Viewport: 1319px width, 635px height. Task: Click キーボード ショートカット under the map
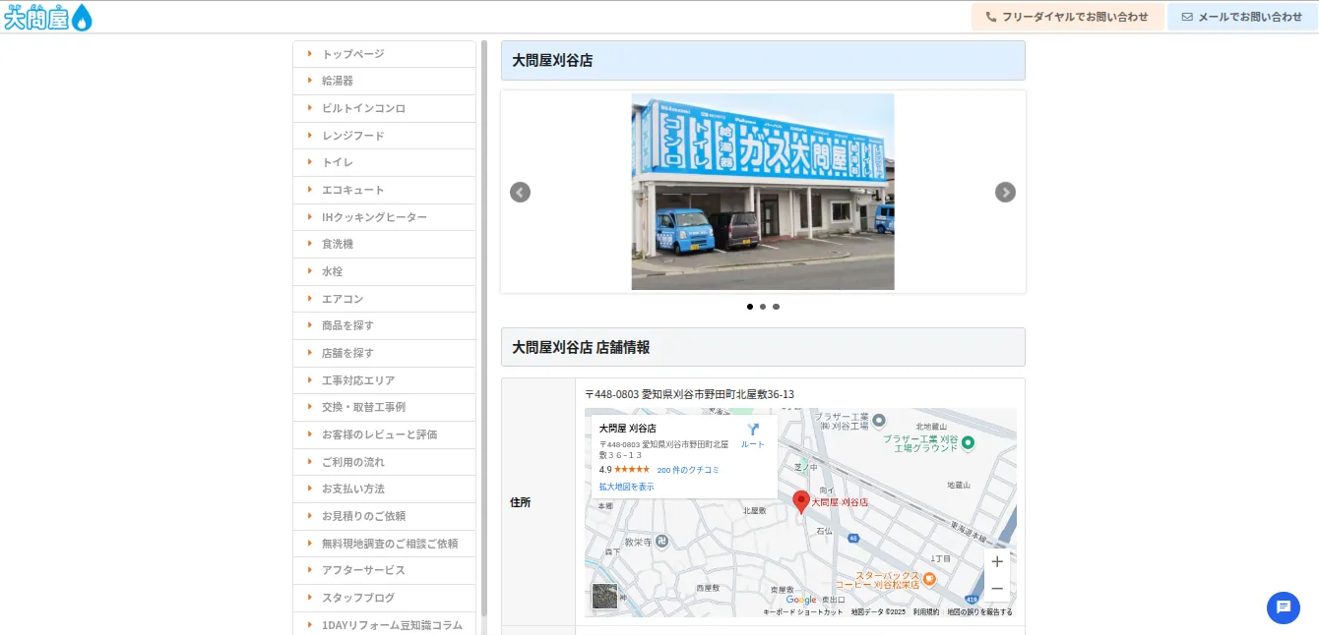pyautogui.click(x=803, y=612)
